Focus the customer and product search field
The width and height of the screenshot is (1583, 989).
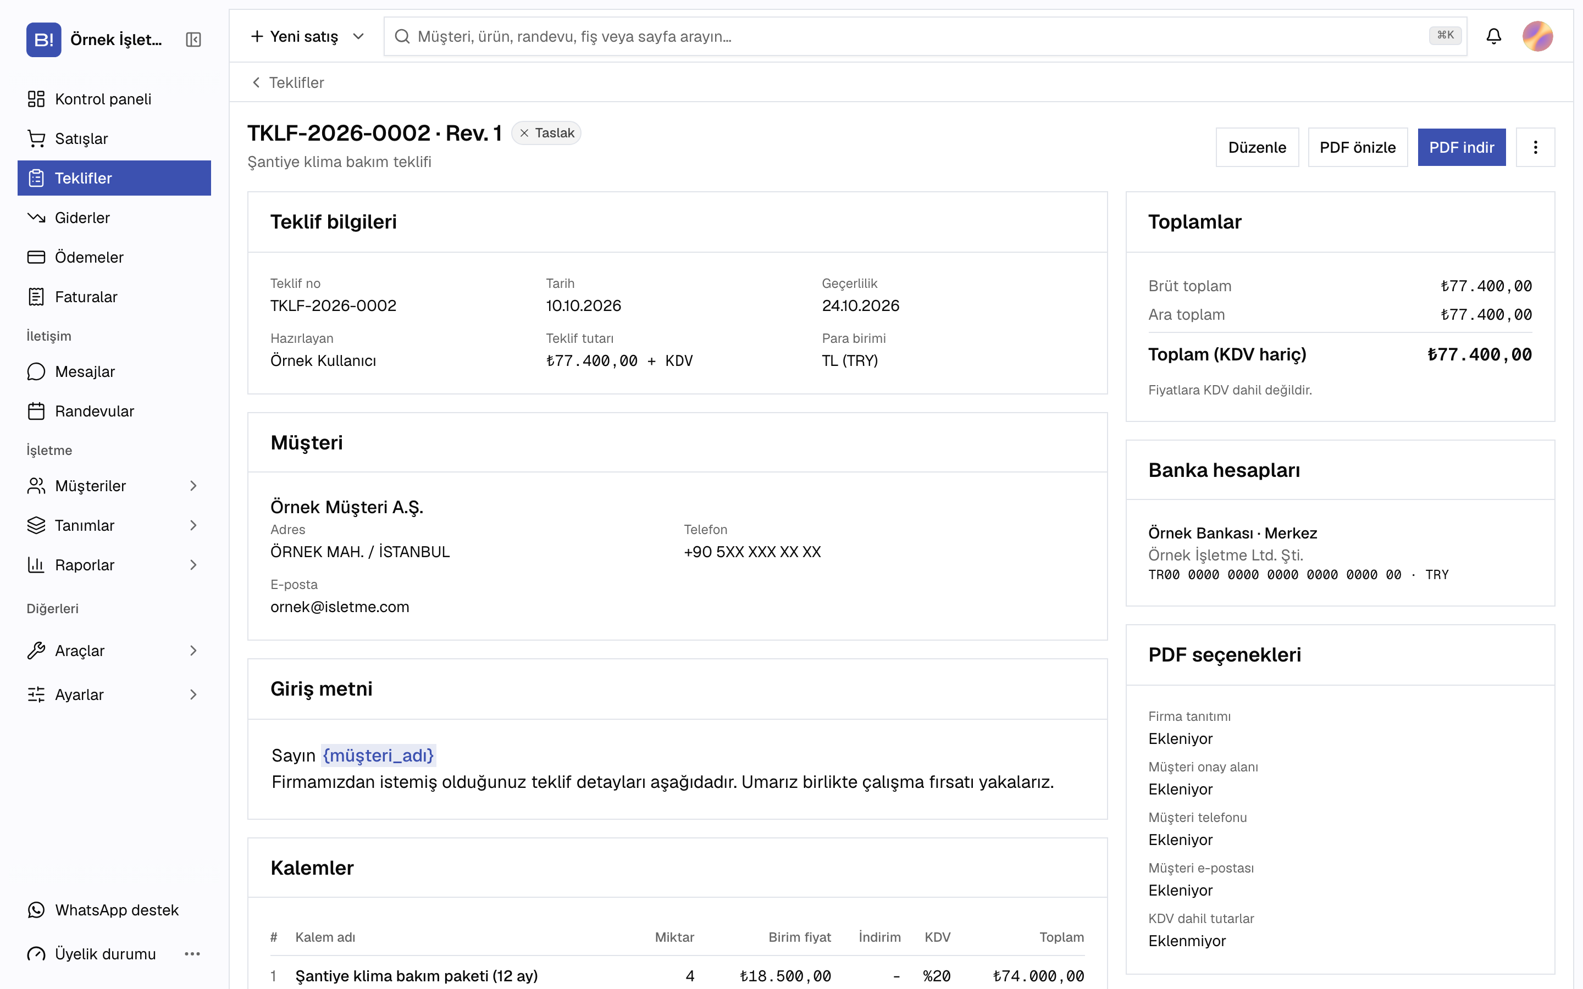925,36
